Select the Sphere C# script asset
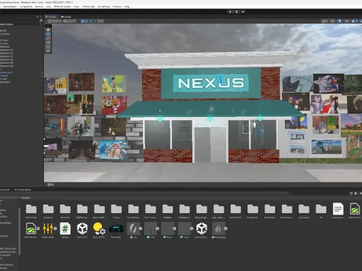The image size is (362, 271). pos(66,230)
